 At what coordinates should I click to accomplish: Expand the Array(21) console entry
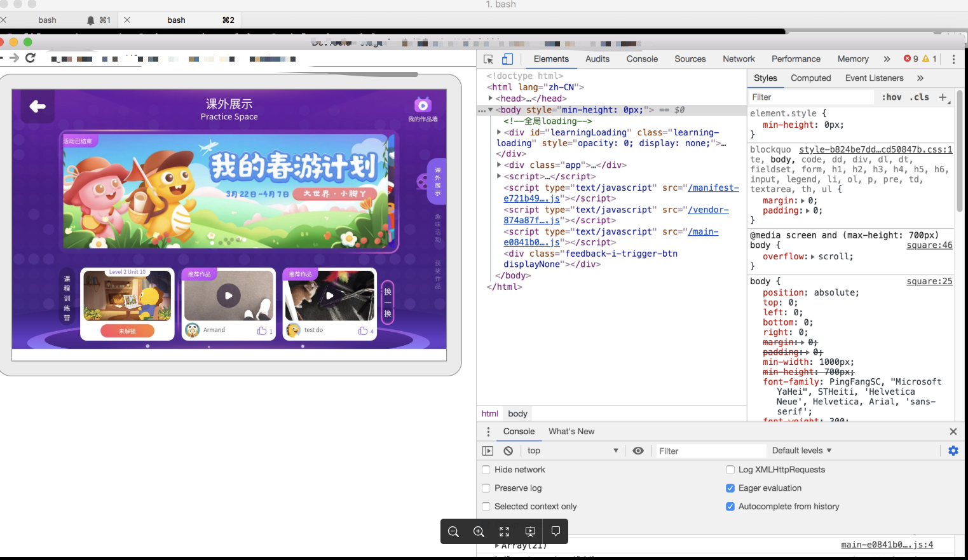click(x=498, y=545)
